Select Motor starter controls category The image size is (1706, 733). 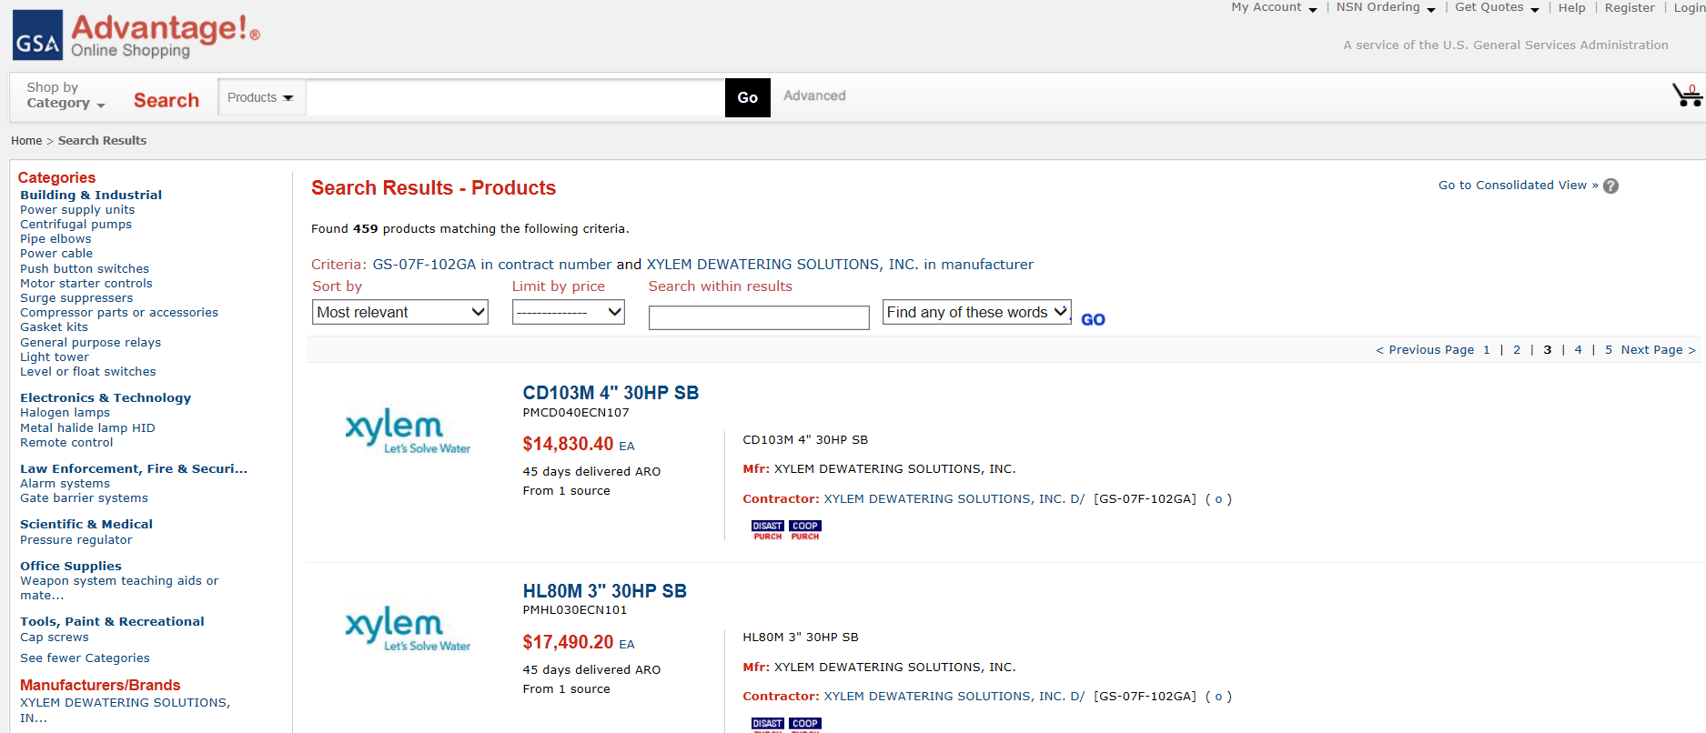pyautogui.click(x=86, y=283)
